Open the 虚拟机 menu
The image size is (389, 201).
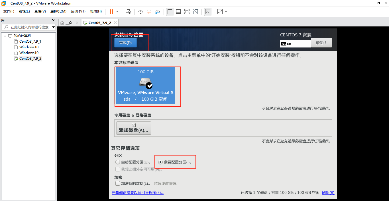point(58,11)
